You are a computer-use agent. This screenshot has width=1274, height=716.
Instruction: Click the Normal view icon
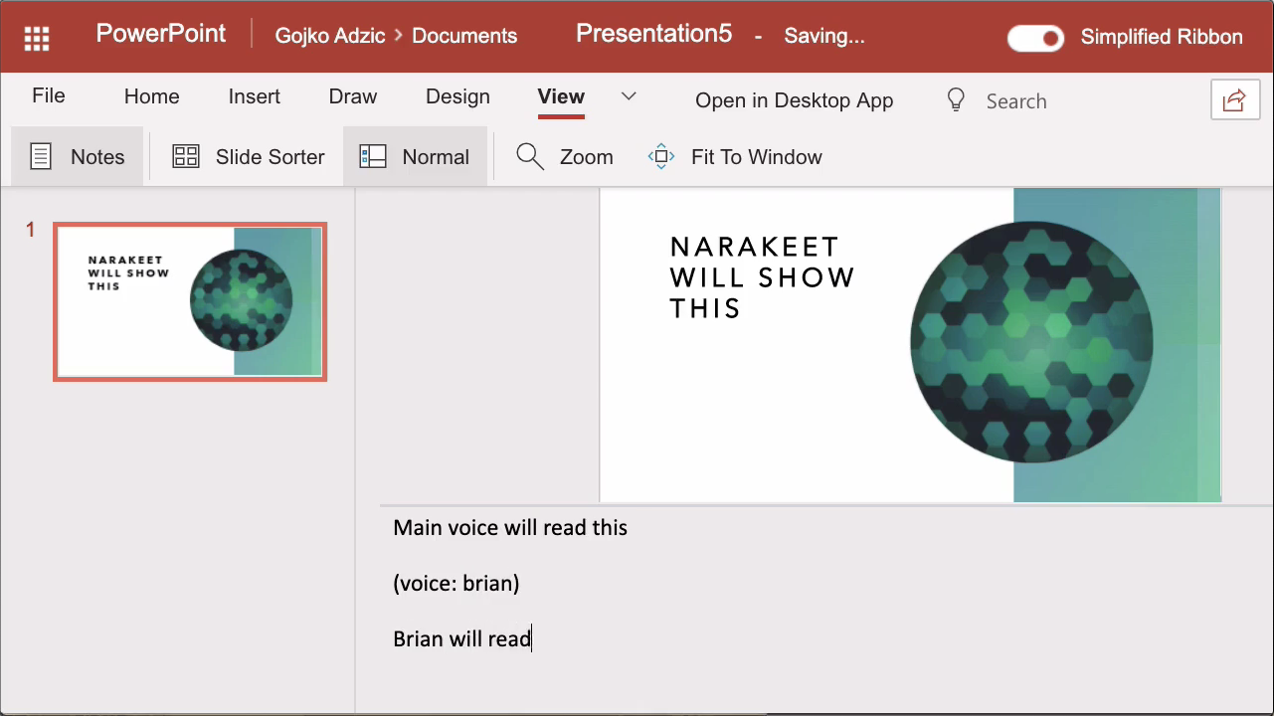tap(373, 156)
